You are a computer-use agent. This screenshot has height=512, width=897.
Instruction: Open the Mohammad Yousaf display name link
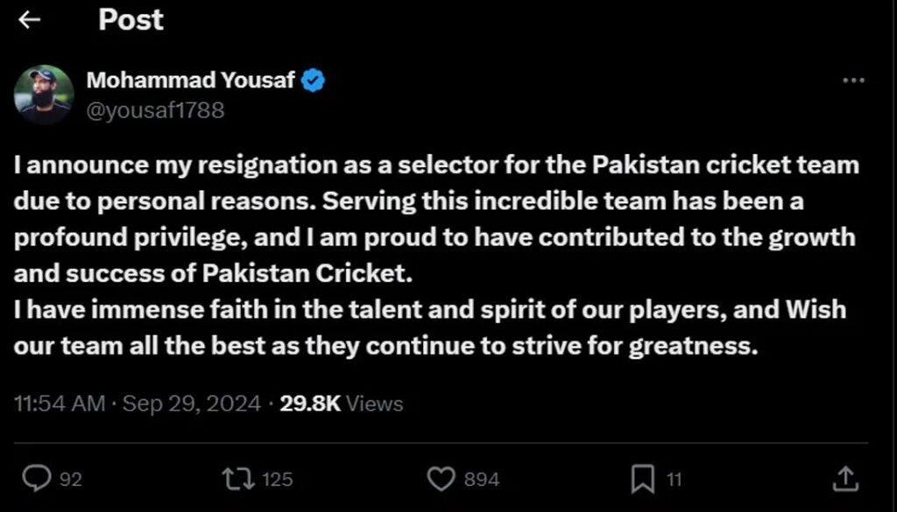[191, 81]
